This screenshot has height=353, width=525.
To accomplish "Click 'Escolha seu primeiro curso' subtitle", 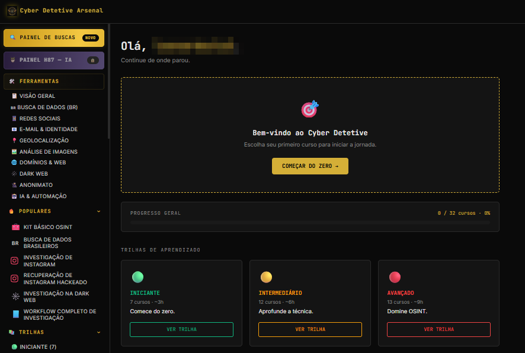I will point(310,145).
